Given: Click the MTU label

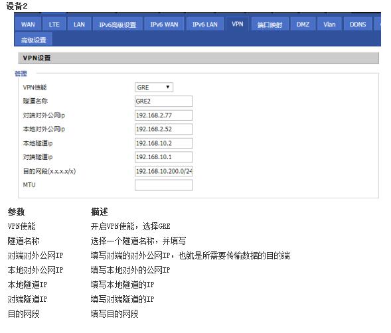Looking at the screenshot, I should point(29,185).
